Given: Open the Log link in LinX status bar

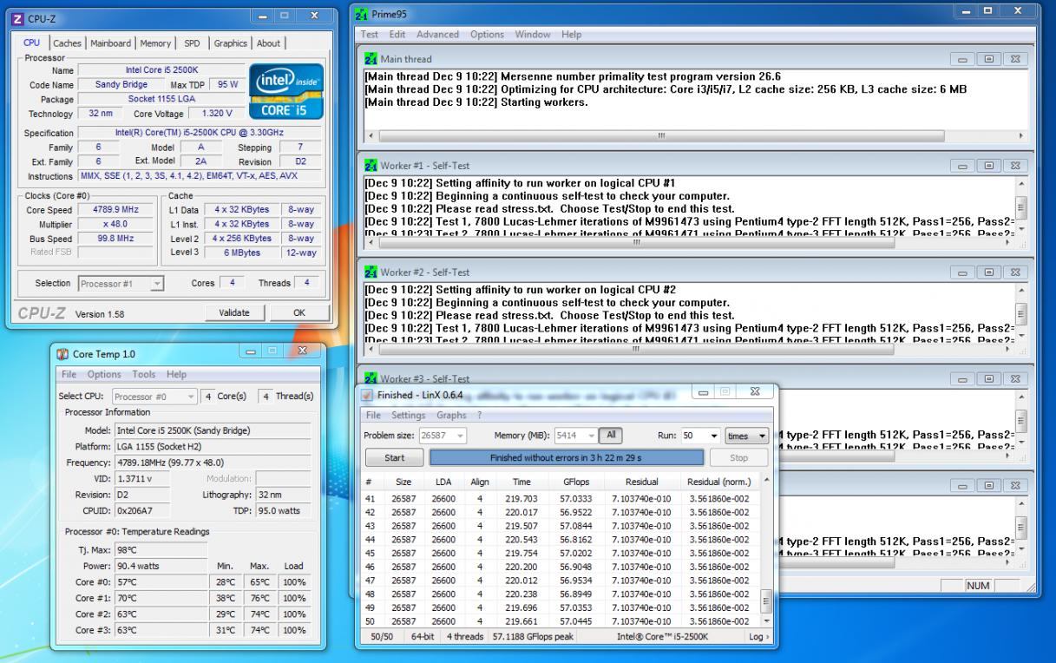Looking at the screenshot, I should 758,637.
